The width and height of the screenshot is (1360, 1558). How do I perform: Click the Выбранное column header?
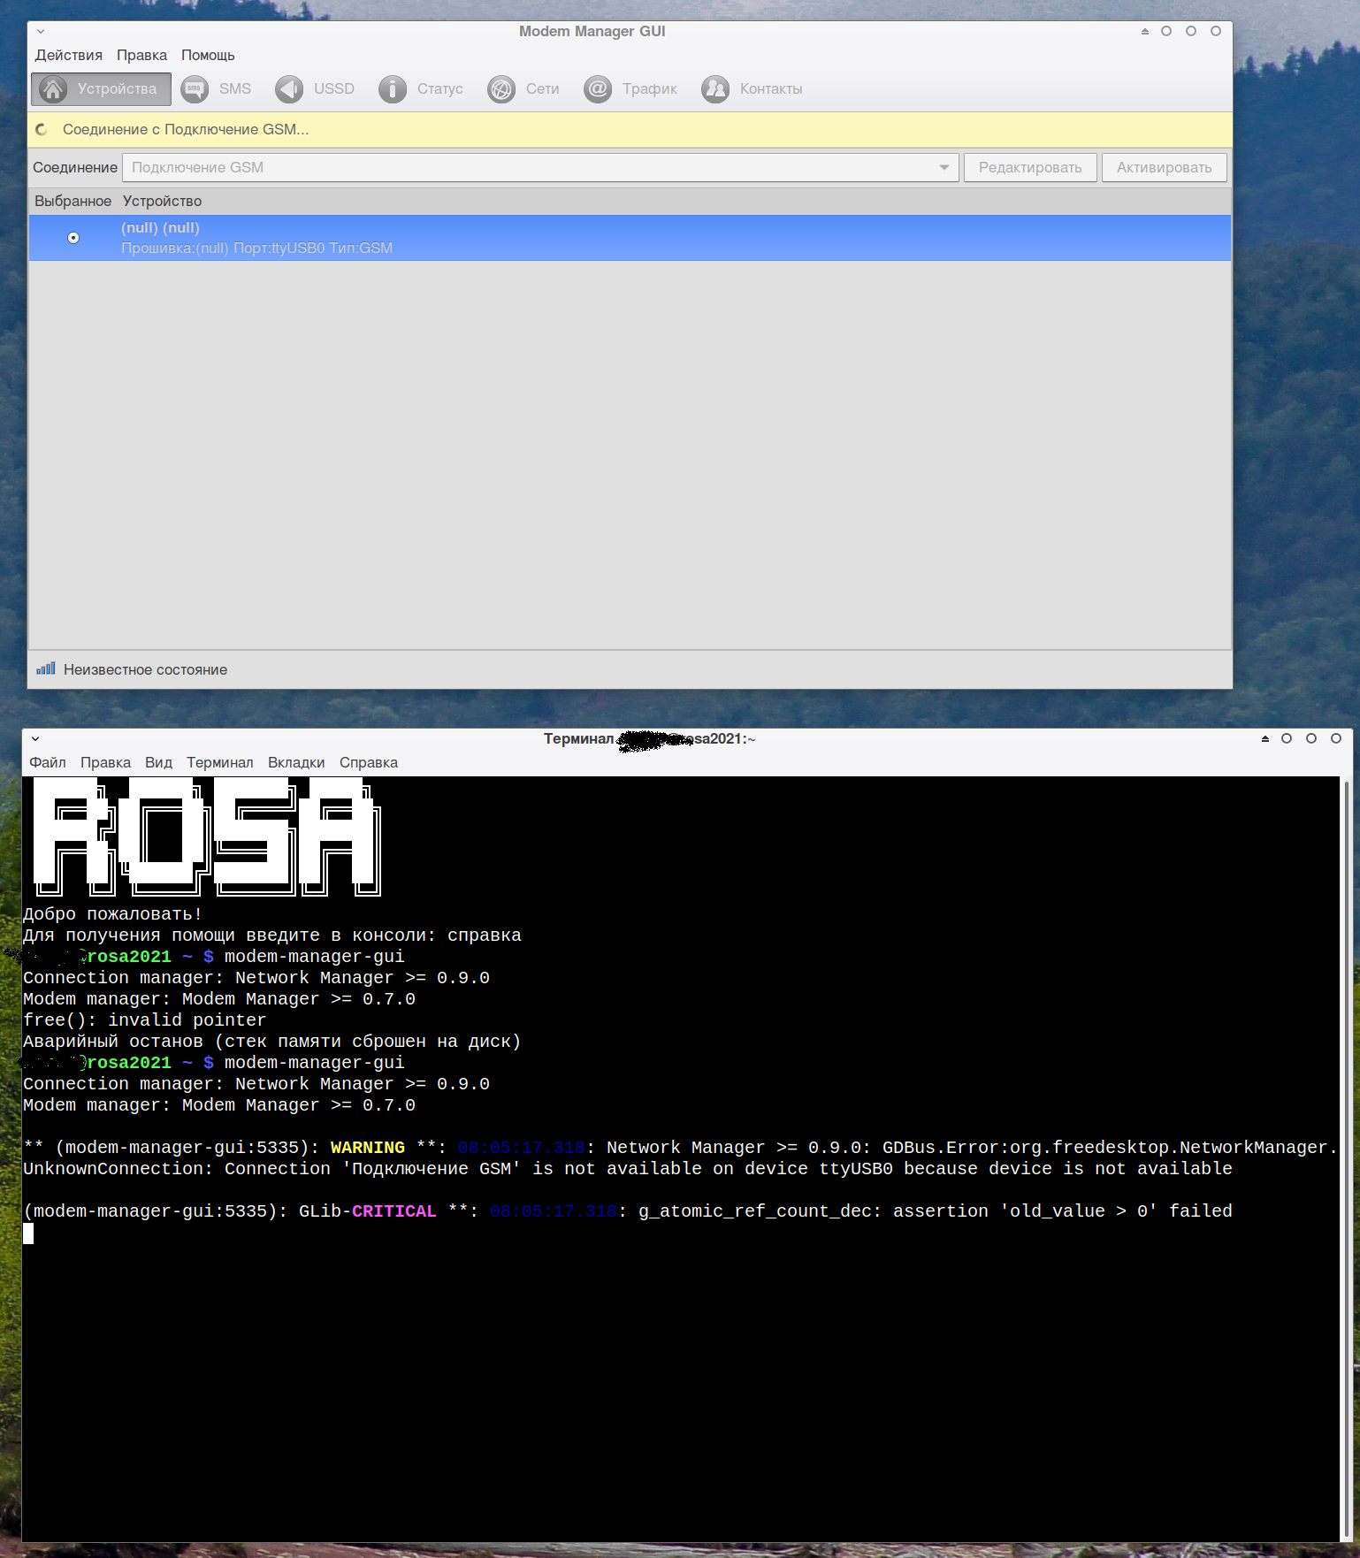73,202
